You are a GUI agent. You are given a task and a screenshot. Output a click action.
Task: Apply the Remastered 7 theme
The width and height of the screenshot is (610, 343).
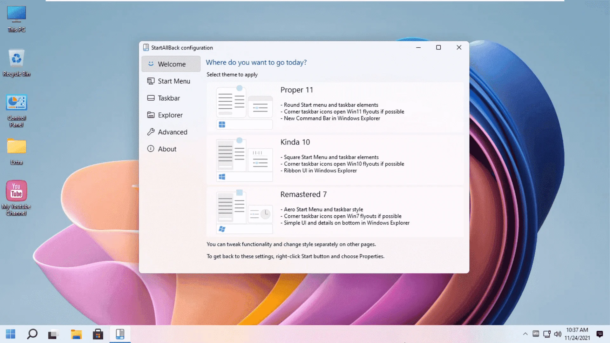[335, 212]
